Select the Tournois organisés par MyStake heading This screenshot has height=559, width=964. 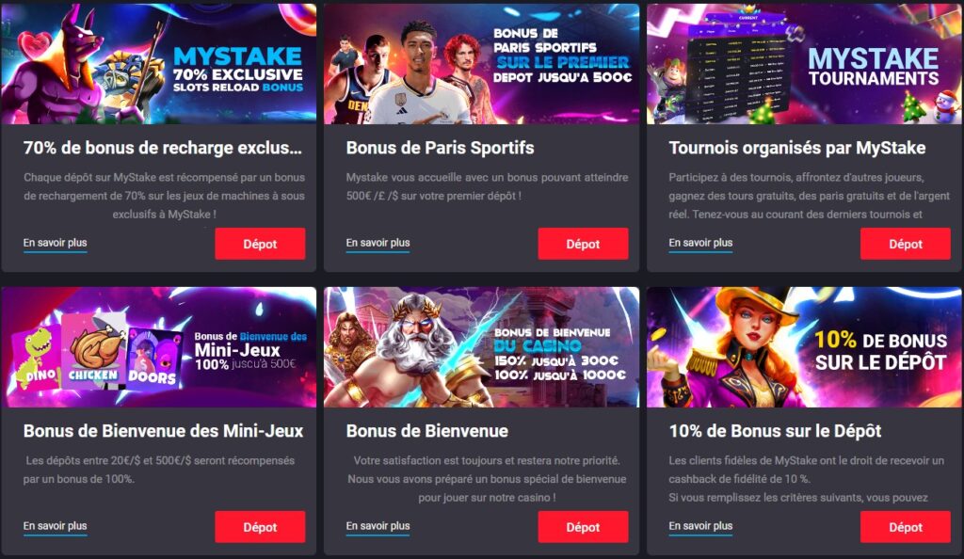(797, 148)
